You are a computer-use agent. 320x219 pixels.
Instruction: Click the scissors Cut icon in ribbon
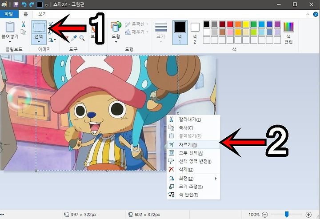click(x=24, y=24)
